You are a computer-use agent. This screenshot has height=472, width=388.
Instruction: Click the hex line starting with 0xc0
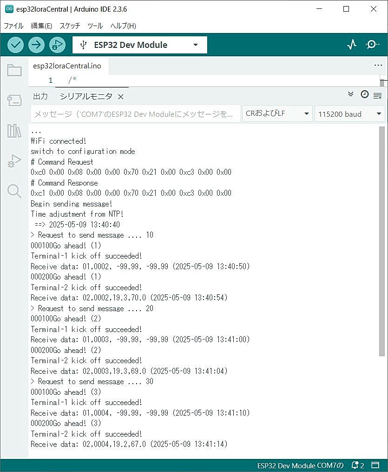pyautogui.click(x=131, y=172)
